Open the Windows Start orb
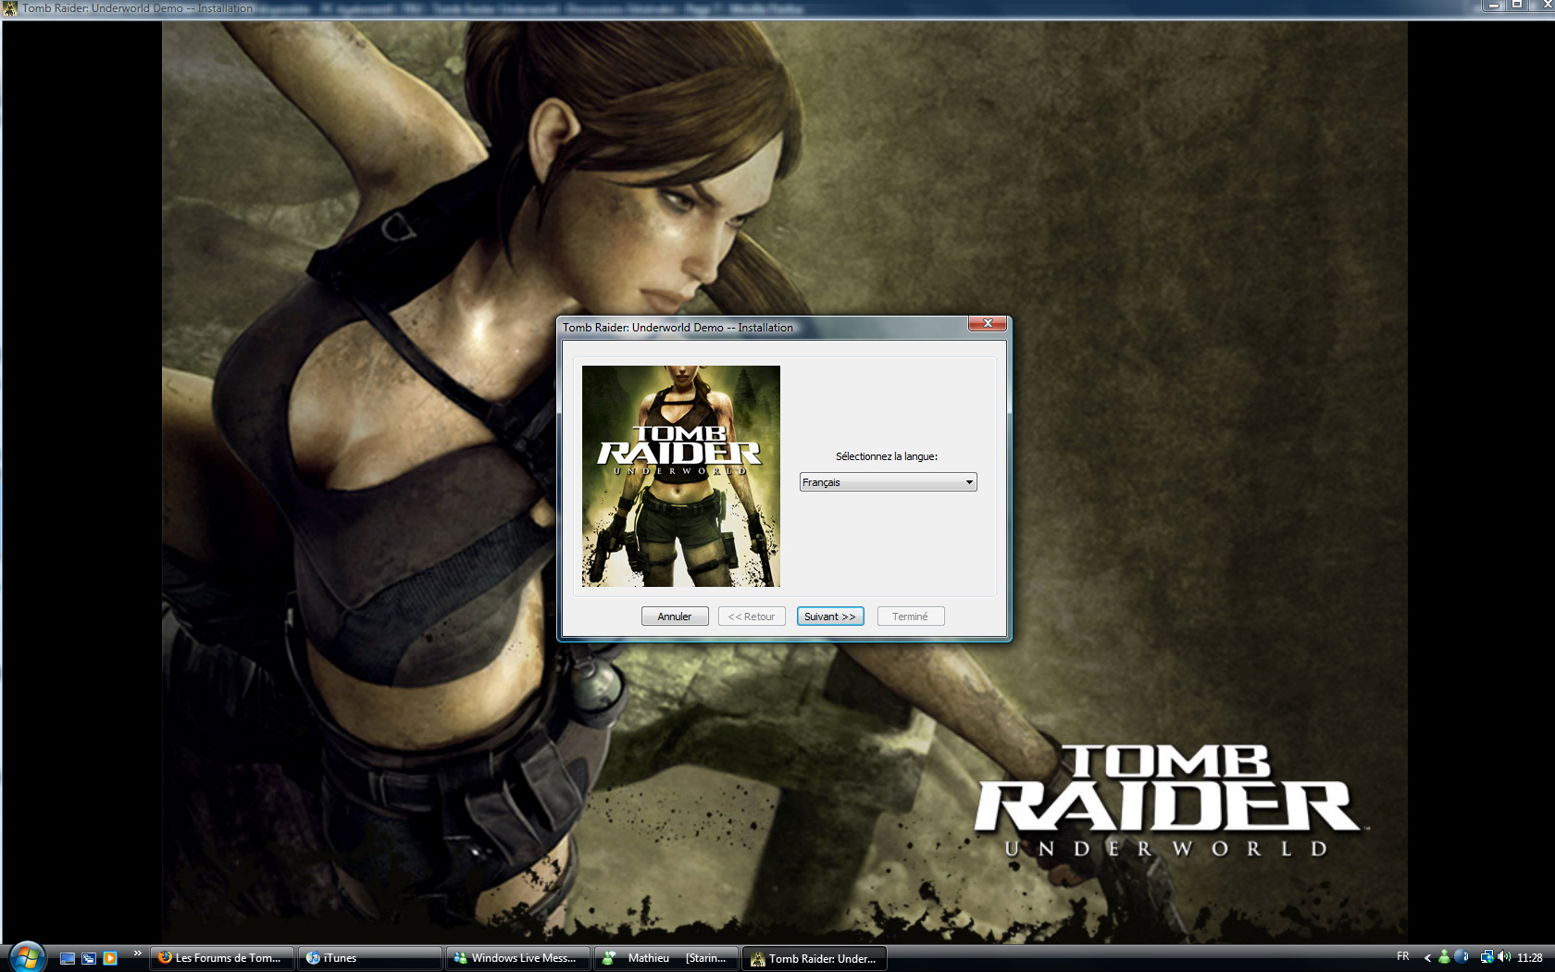Viewport: 1555px width, 972px height. [27, 957]
